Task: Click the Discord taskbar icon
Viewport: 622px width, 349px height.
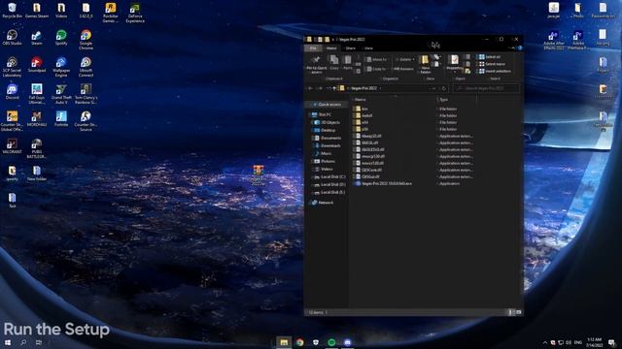Action: click(x=348, y=342)
